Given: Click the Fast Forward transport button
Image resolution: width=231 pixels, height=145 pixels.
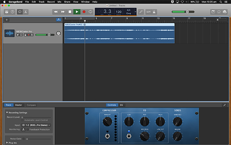Looking at the screenshot, I should 63,12.
